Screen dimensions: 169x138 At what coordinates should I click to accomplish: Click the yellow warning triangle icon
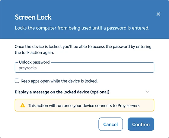pyautogui.click(x=23, y=105)
